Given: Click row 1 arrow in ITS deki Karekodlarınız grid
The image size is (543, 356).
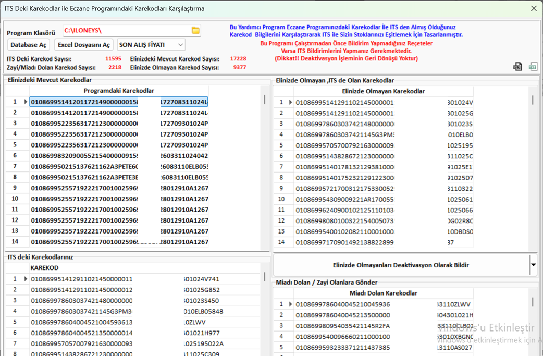Looking at the screenshot, I should 26,279.
